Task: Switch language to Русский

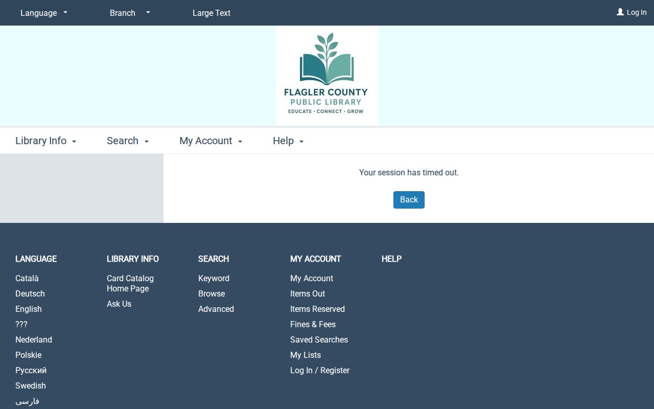Action: pos(31,370)
